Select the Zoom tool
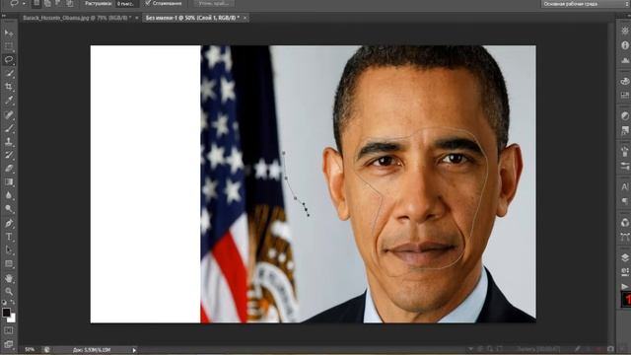The image size is (631, 355). (9, 292)
